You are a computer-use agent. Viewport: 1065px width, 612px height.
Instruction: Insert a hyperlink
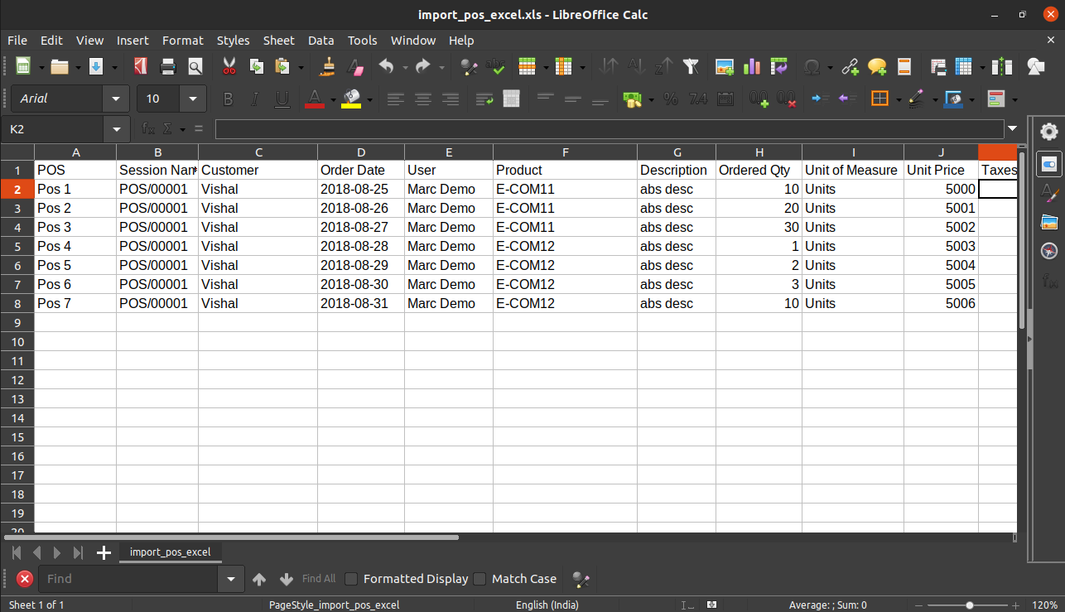coord(850,67)
